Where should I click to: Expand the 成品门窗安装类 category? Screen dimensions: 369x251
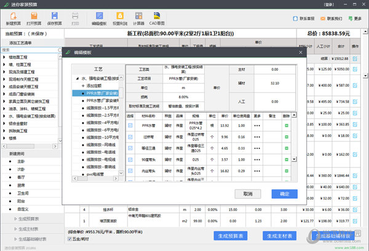click(x=4, y=94)
